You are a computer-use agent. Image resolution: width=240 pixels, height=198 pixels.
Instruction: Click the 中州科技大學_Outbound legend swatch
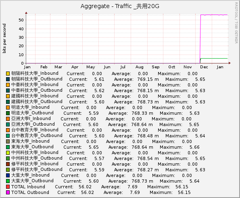[8, 158]
